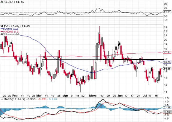Click the -0.533 MACD value tag
Image resolution: width=172 pixels, height=122 pixels.
point(167,112)
